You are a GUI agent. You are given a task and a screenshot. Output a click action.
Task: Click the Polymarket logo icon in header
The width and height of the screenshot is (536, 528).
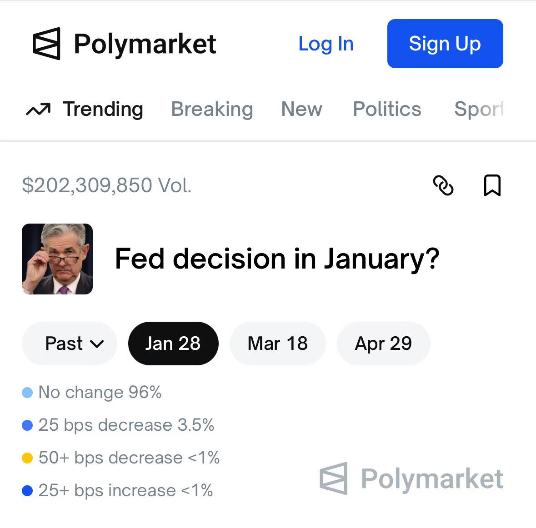(x=46, y=44)
